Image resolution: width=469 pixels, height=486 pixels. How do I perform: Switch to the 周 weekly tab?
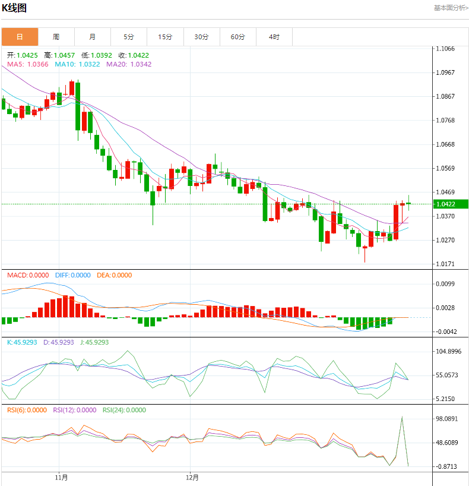56,37
